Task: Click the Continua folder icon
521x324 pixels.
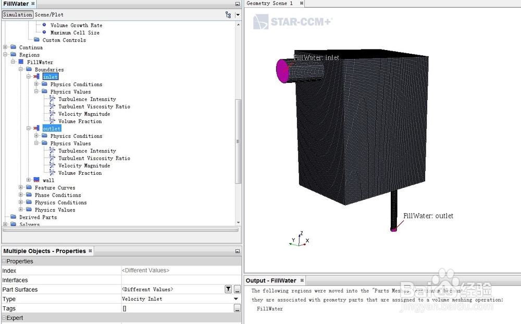Action: (x=14, y=47)
